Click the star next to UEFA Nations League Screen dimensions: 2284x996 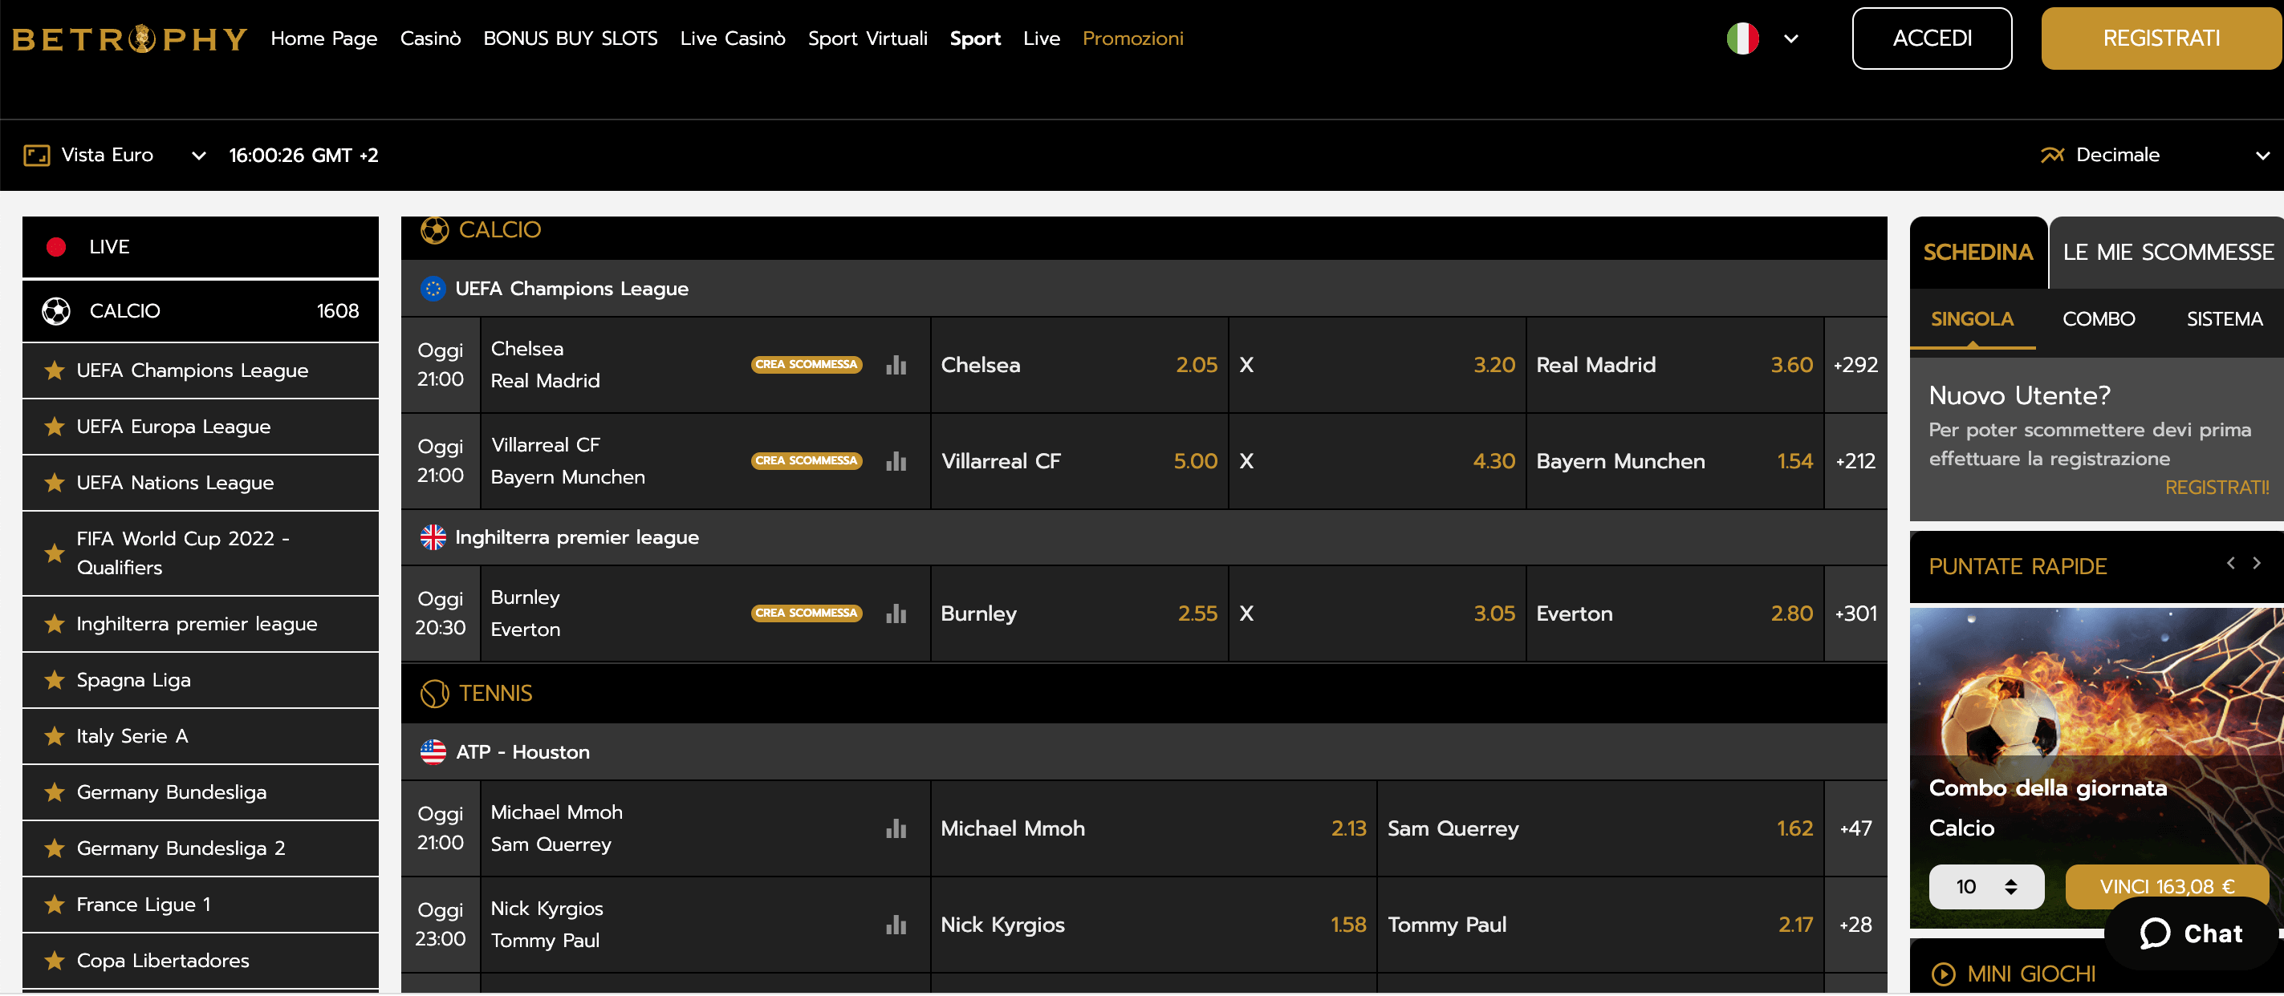coord(54,483)
